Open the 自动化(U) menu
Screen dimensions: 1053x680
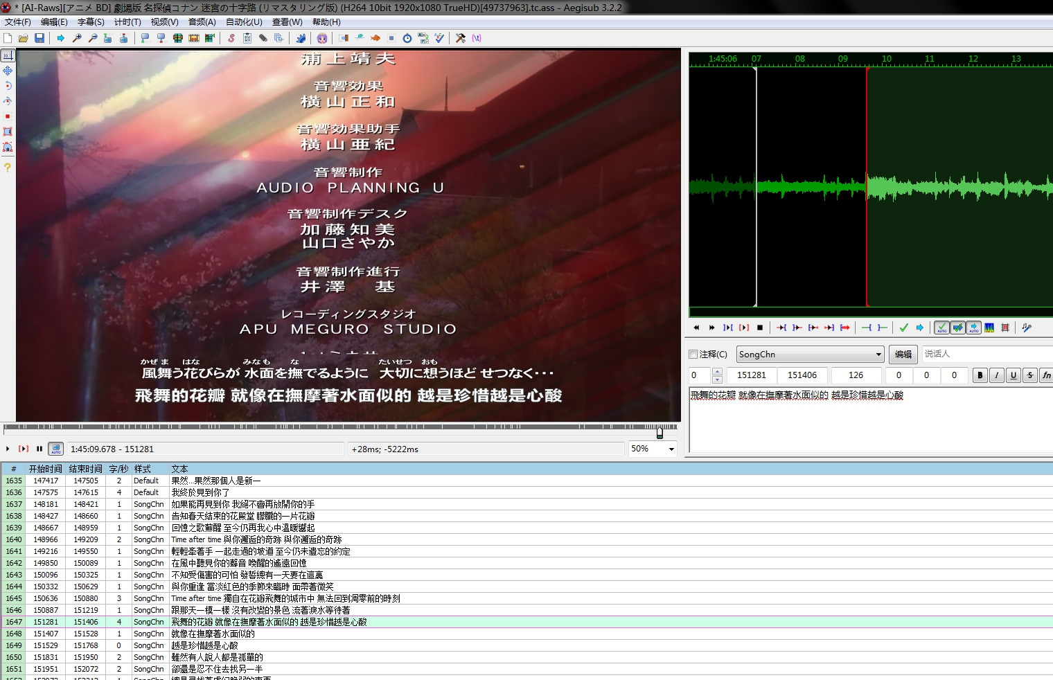tap(244, 22)
